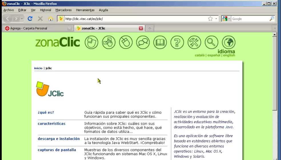Bookmark this page with the star icon
Image resolution: width=281 pixels, height=160 pixels.
[210, 19]
